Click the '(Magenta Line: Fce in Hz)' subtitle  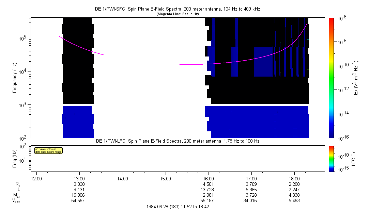(177, 14)
